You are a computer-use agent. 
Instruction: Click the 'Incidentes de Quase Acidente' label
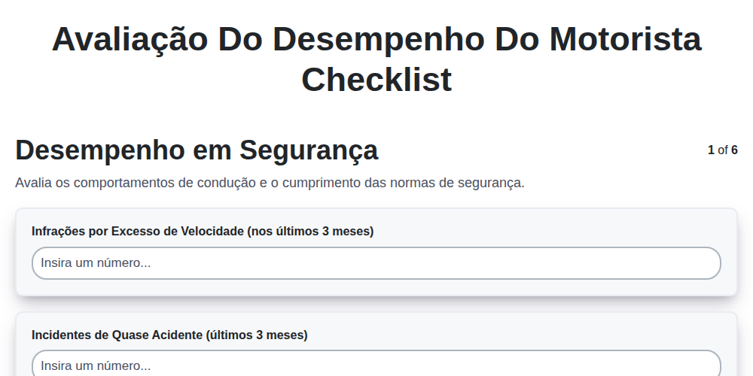[169, 335]
